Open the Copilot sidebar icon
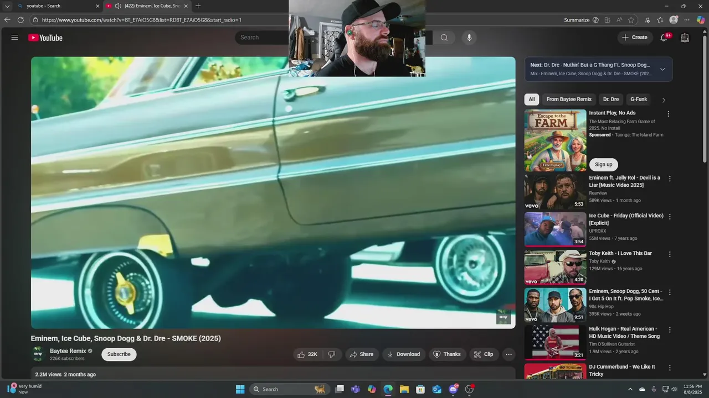This screenshot has height=398, width=709. coord(701,20)
